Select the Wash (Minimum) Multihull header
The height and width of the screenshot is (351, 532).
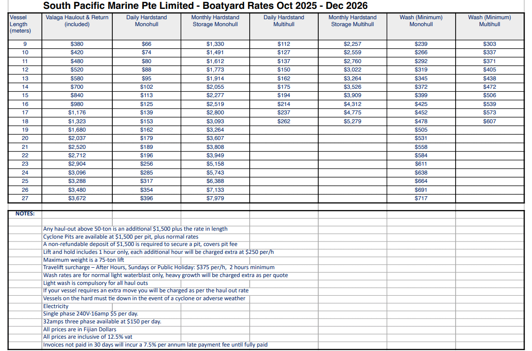[x=489, y=21]
